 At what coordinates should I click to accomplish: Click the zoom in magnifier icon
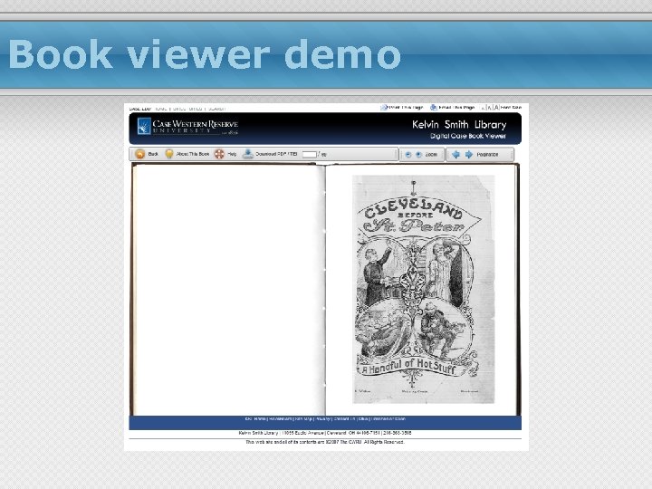coord(418,154)
